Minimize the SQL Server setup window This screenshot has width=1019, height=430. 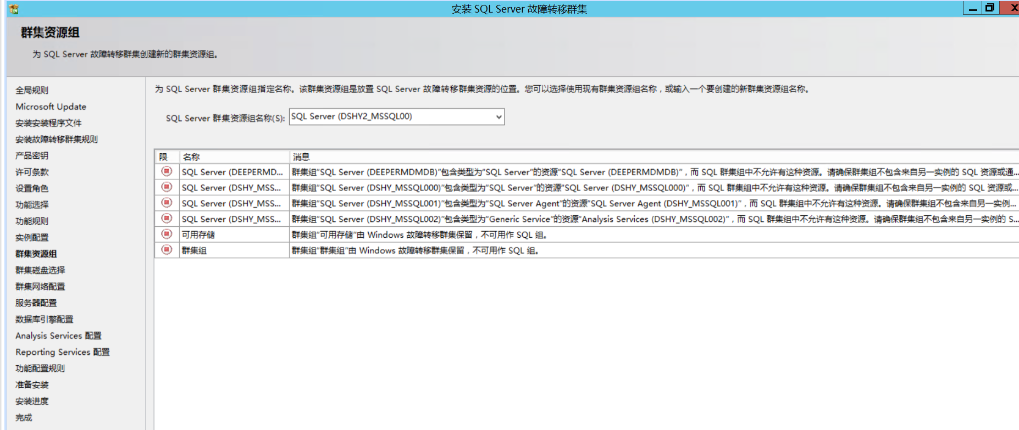[x=972, y=8]
